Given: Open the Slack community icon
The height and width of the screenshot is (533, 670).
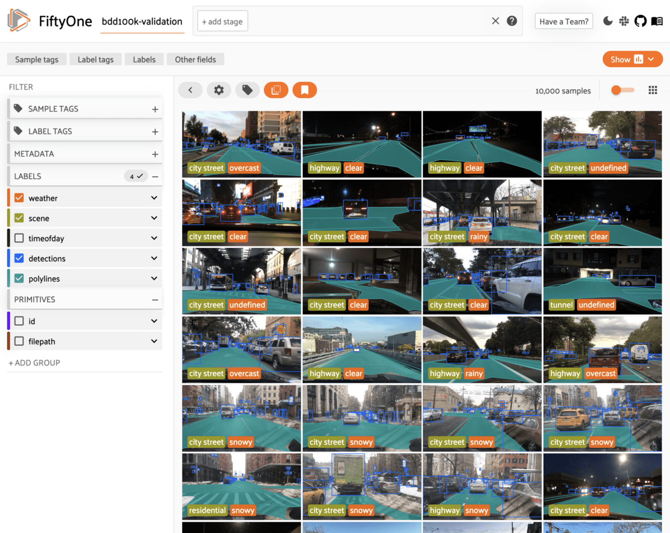Looking at the screenshot, I should pos(624,21).
